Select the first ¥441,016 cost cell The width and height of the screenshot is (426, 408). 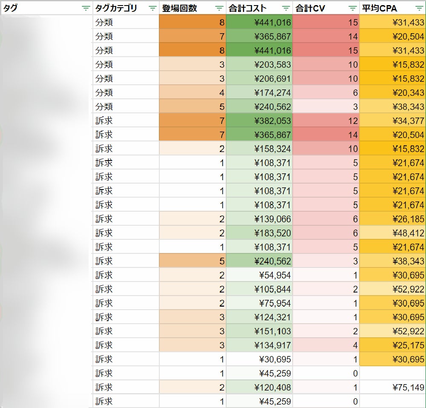point(259,22)
